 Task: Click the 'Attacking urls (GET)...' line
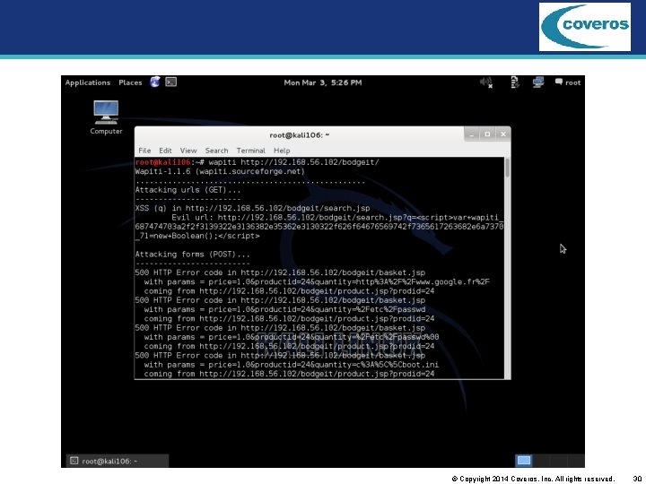click(188, 190)
